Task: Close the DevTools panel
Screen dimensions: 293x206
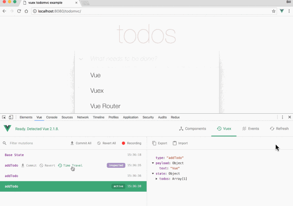Action: (x=290, y=117)
